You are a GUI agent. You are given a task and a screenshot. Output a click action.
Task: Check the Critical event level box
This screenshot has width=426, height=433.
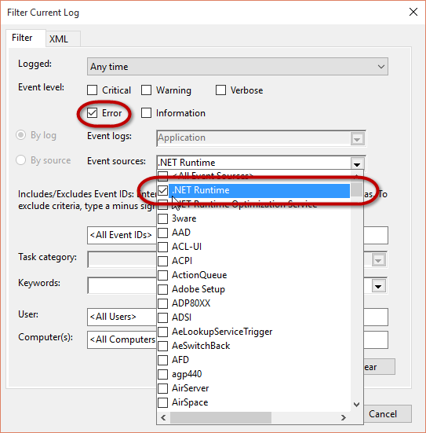click(92, 90)
